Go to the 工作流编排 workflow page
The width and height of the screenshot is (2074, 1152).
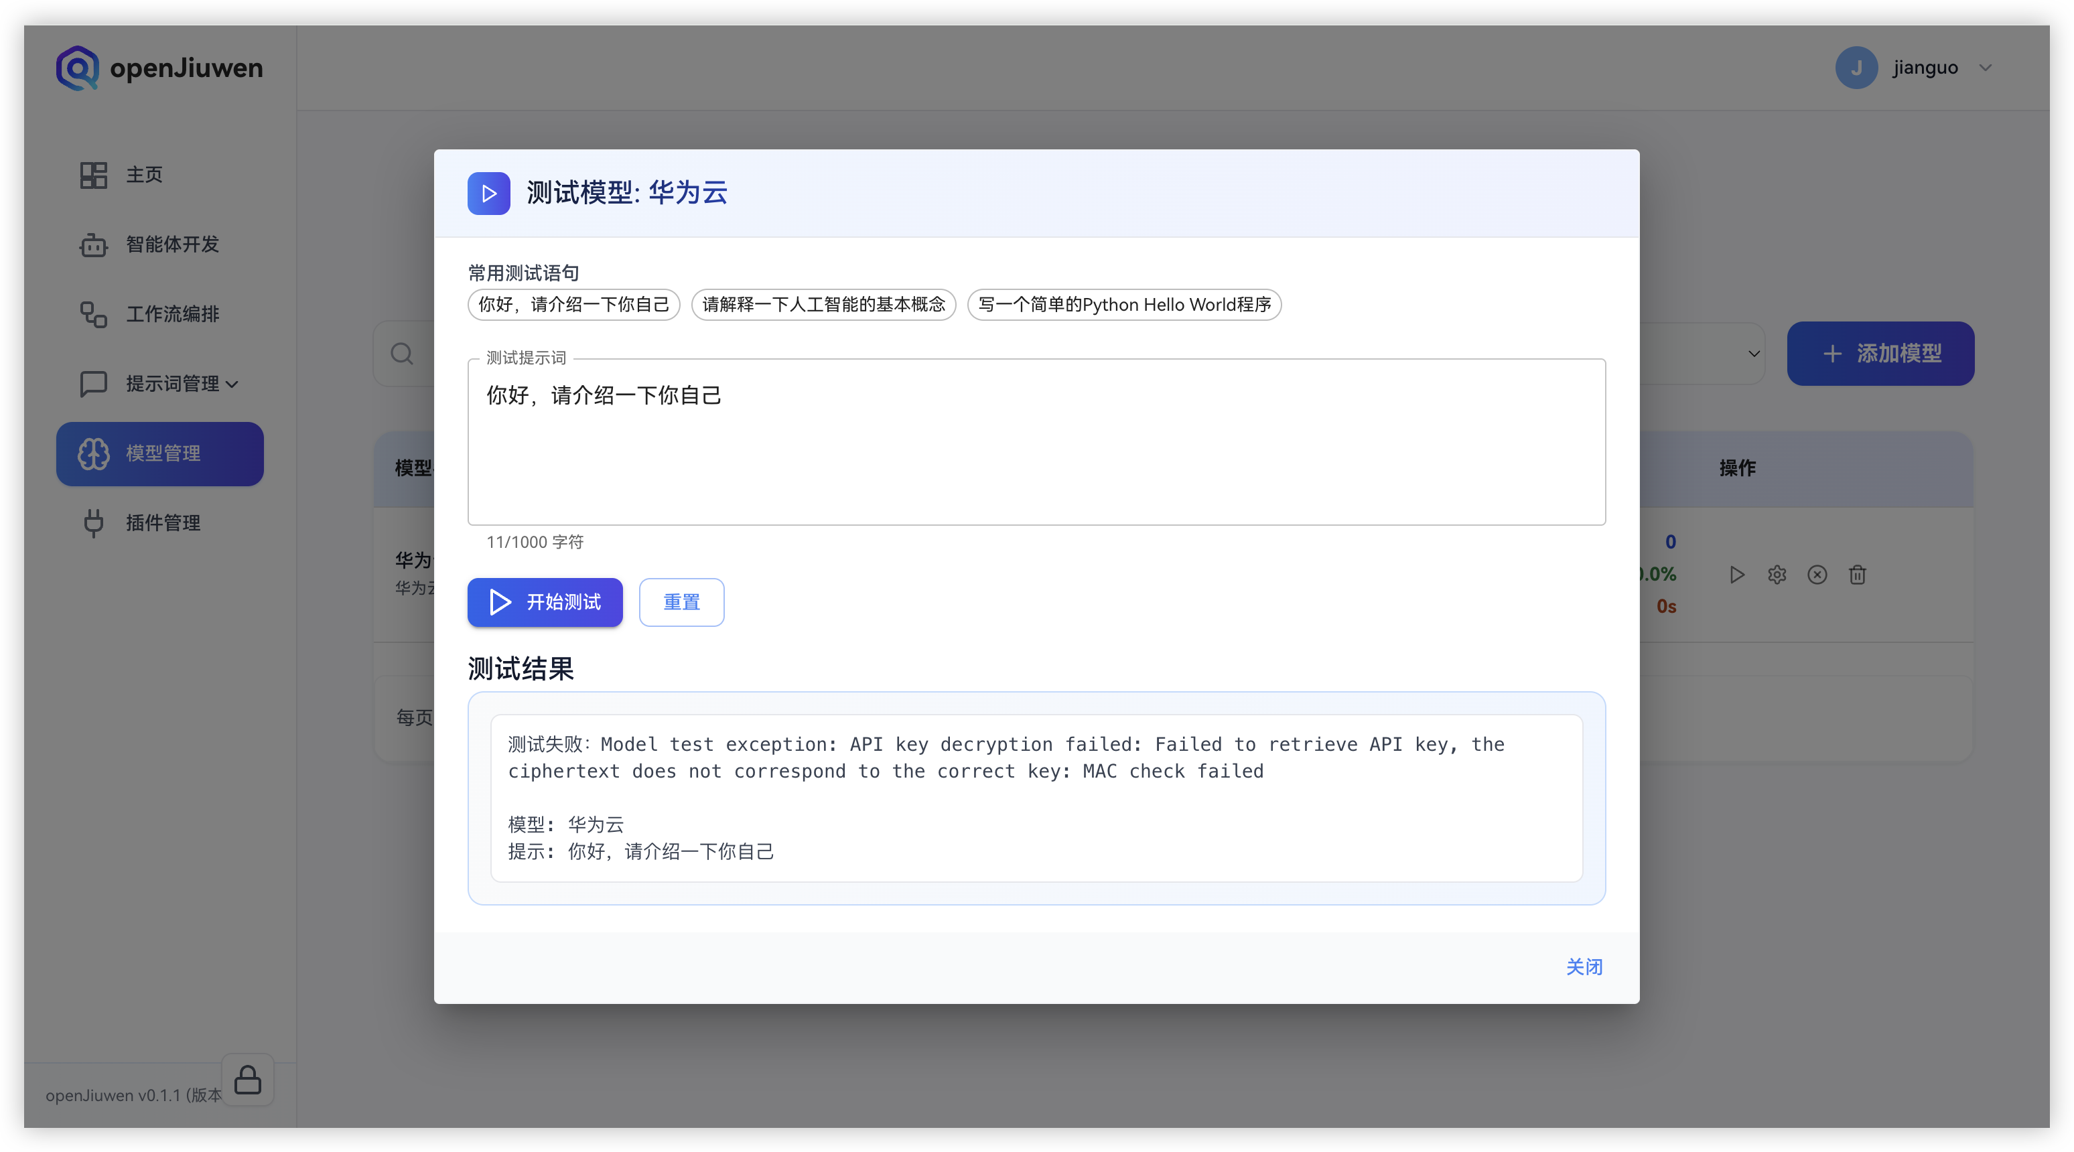click(x=171, y=314)
